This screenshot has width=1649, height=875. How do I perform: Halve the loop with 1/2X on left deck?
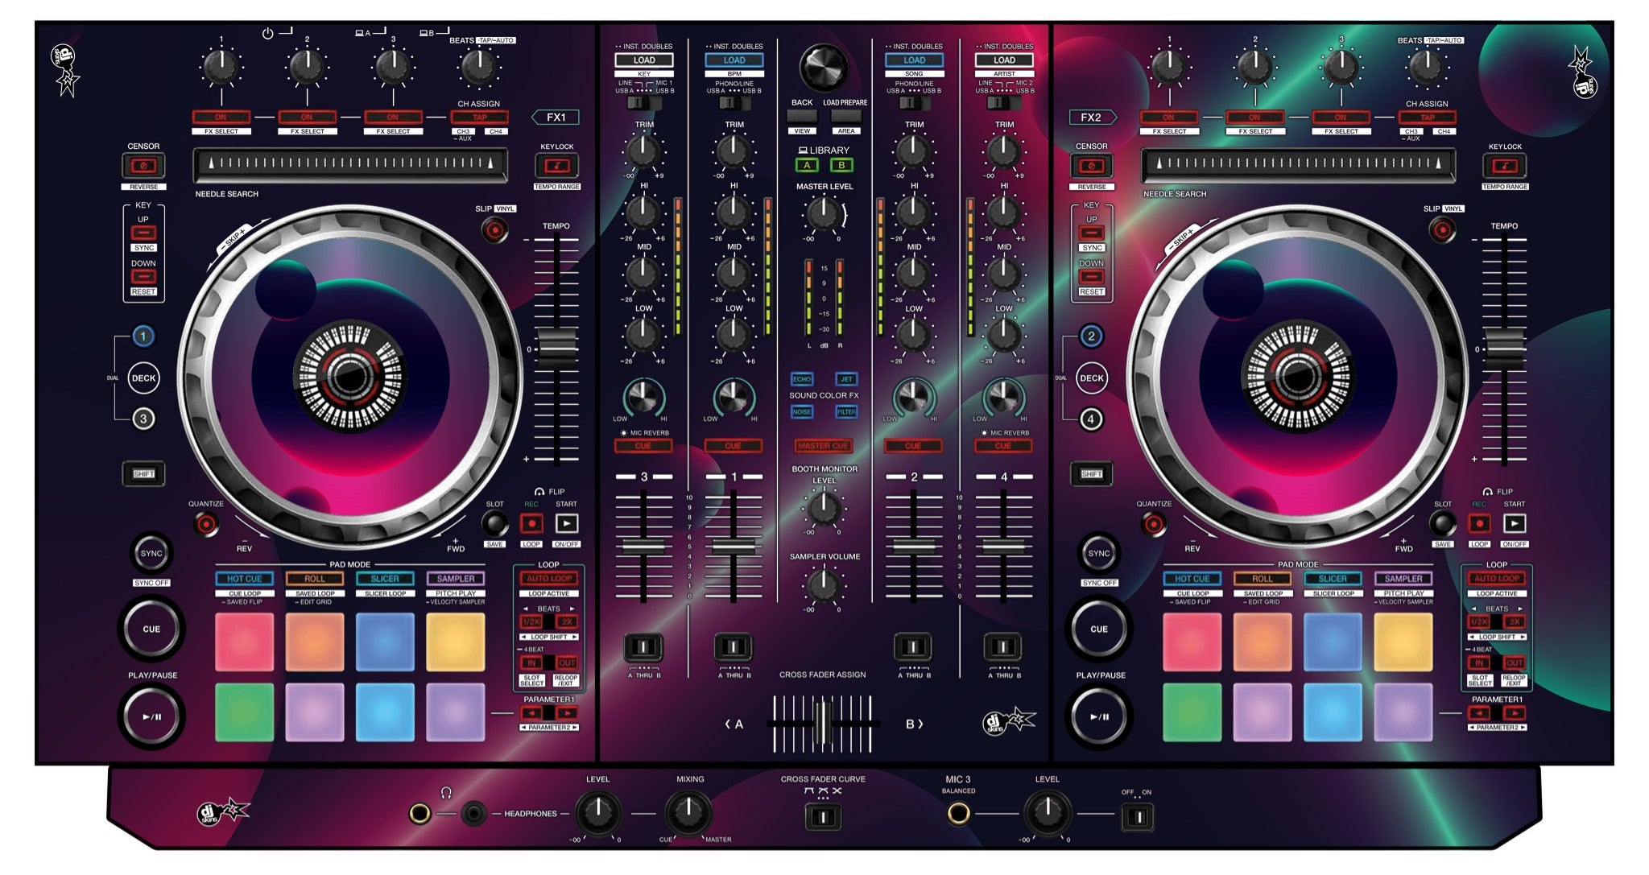(x=531, y=622)
